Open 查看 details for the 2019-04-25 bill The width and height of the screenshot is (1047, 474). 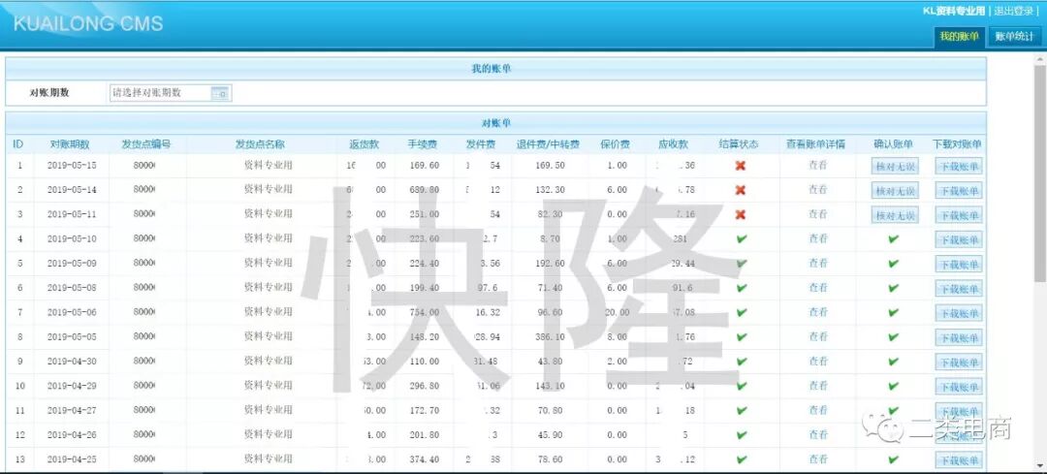818,458
